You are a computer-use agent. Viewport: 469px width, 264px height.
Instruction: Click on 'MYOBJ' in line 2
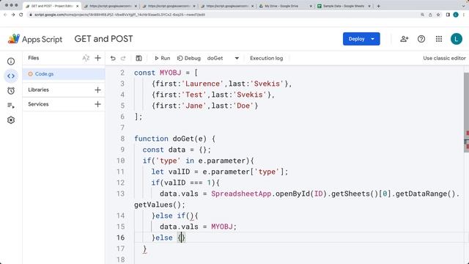coord(171,73)
